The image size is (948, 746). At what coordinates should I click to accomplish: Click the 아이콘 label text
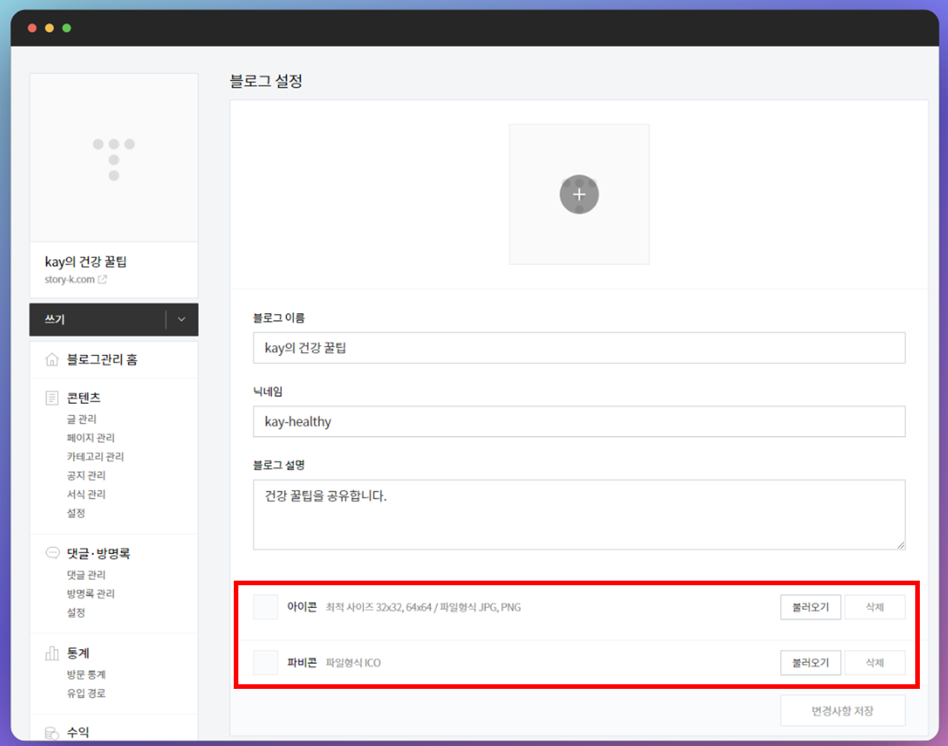coord(302,607)
